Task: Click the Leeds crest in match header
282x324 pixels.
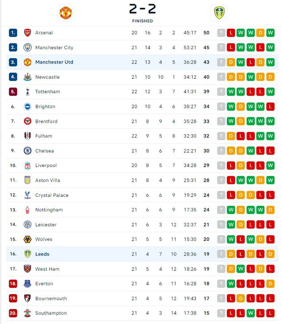Action: click(x=219, y=12)
